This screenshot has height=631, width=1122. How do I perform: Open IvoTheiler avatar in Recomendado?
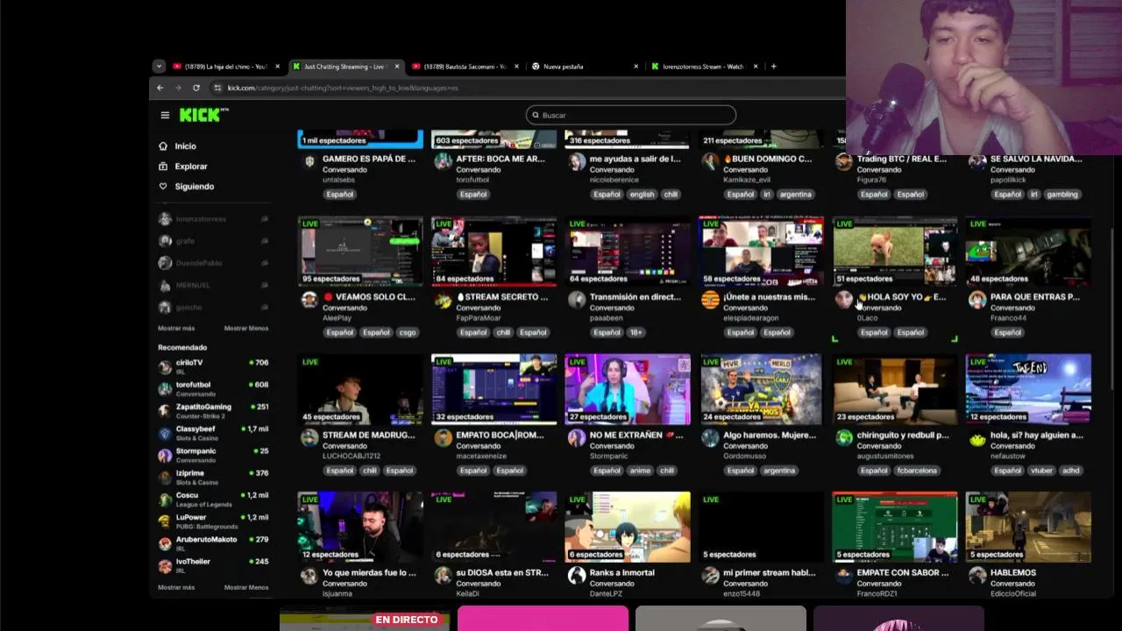[165, 565]
